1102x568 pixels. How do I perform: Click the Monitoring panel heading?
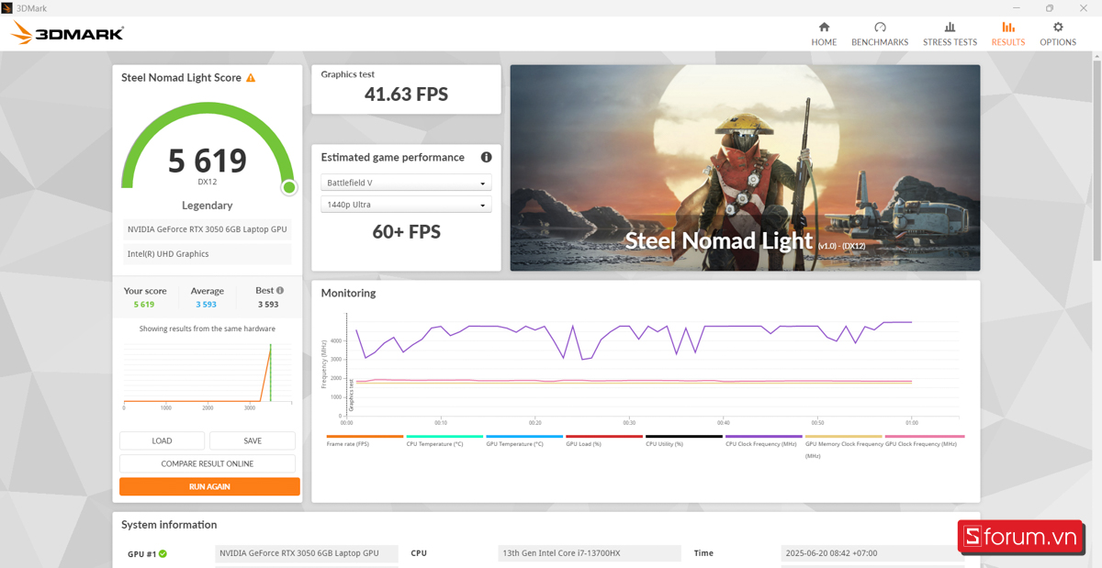tap(348, 294)
